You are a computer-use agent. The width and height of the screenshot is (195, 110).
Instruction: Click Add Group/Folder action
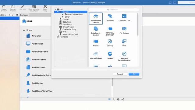pos(40,52)
